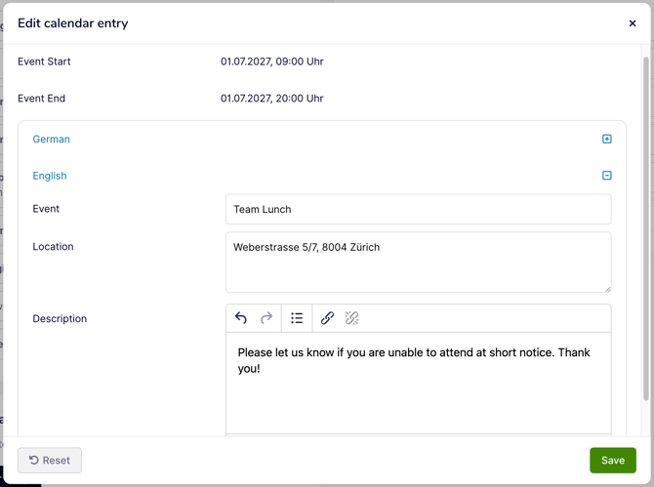Click the Event End date value

point(272,99)
